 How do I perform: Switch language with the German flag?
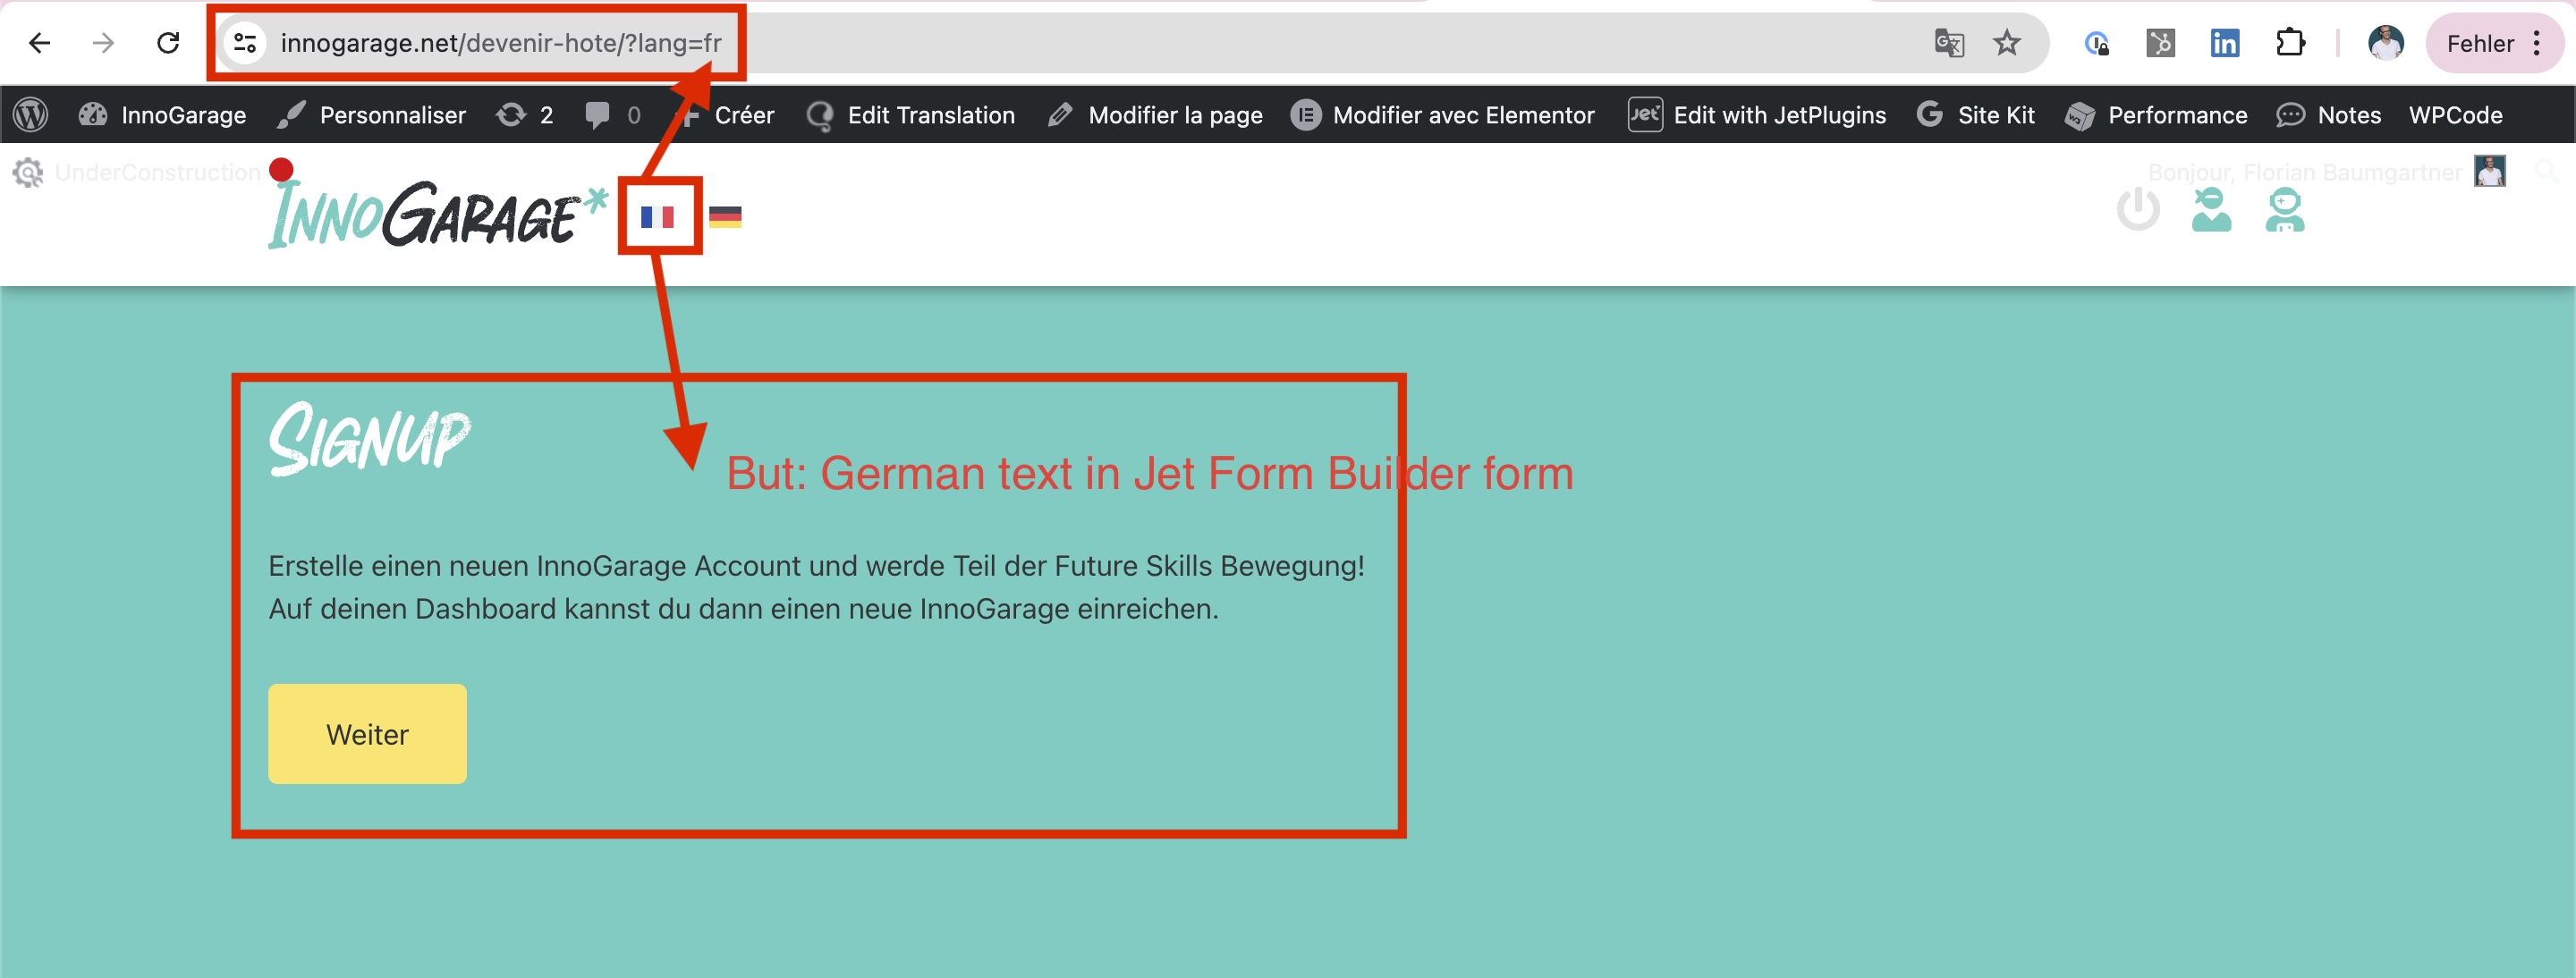click(725, 215)
